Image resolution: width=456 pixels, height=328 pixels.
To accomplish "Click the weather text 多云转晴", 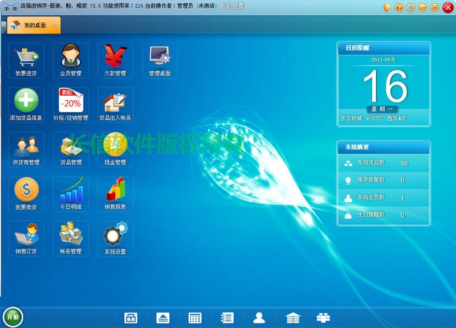I will (352, 118).
